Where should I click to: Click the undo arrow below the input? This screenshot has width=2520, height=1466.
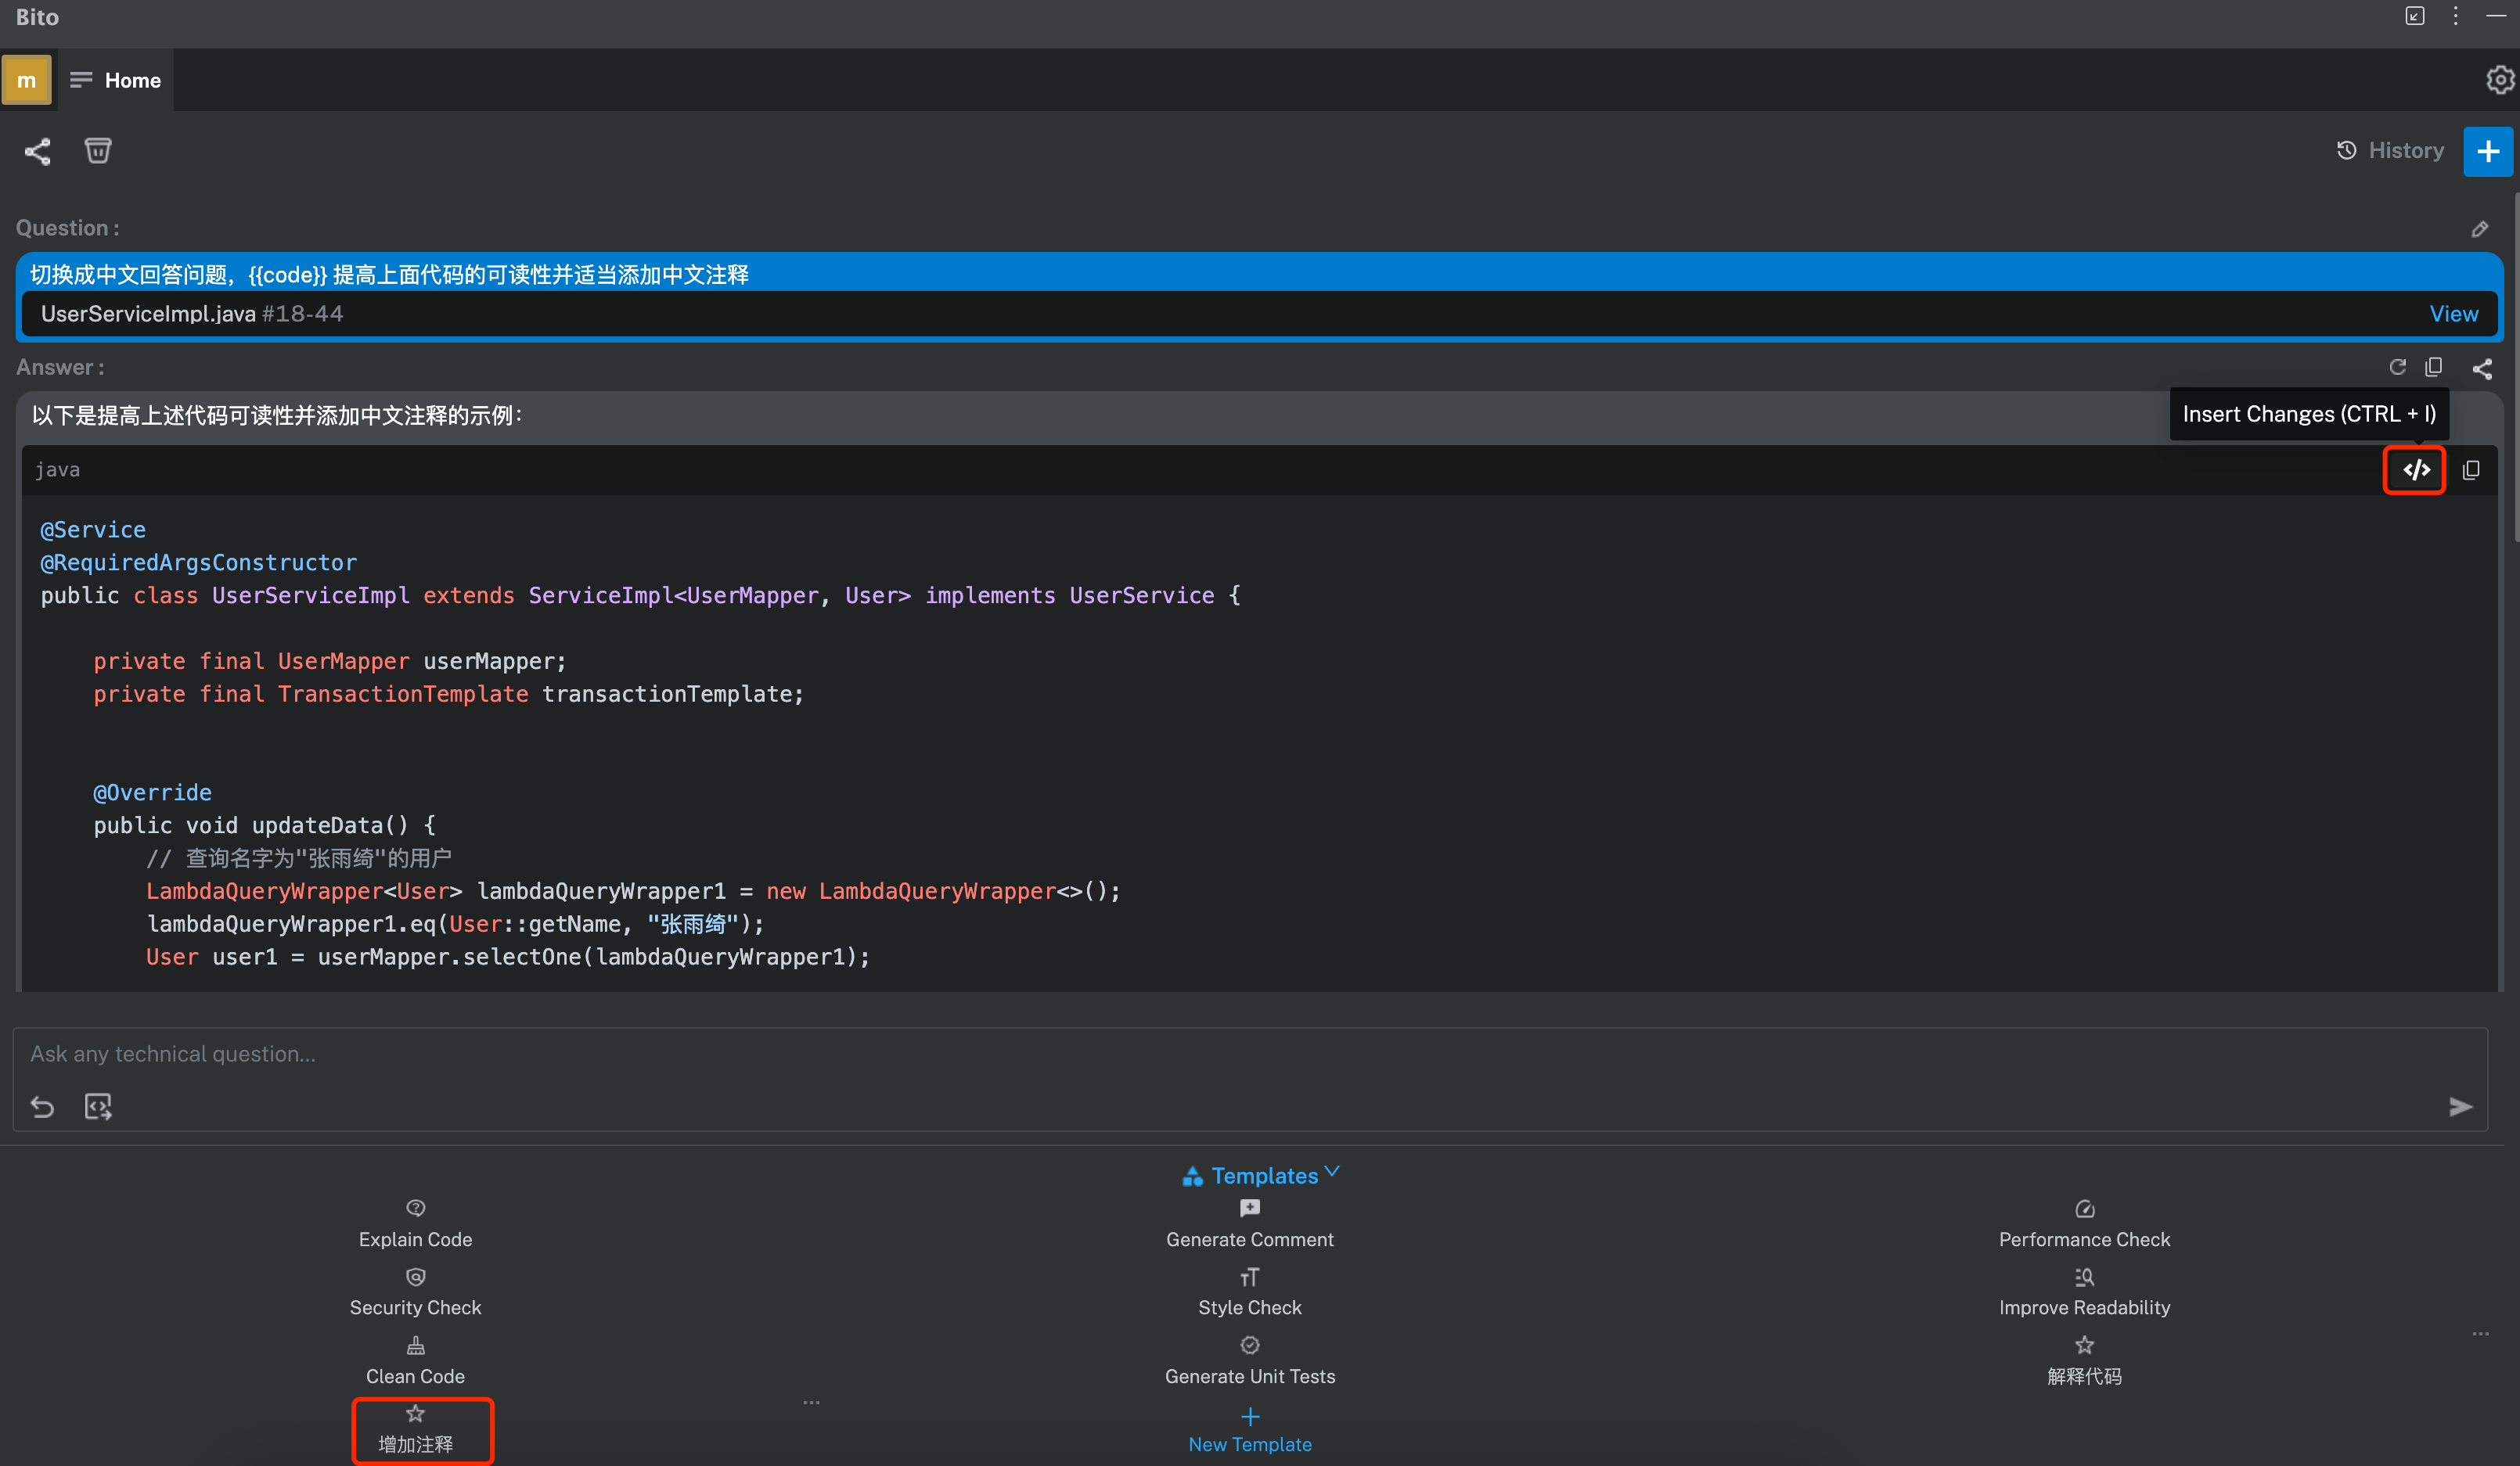(x=42, y=1107)
